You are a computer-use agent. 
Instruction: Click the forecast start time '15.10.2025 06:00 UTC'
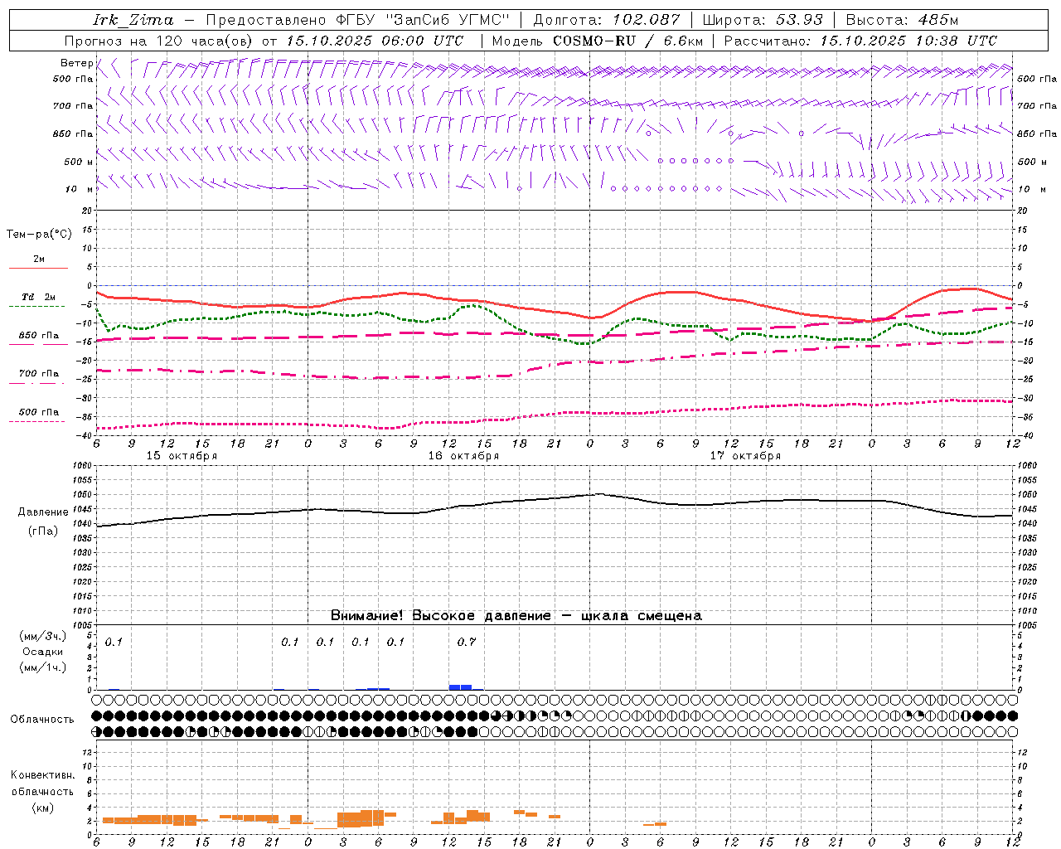(375, 41)
